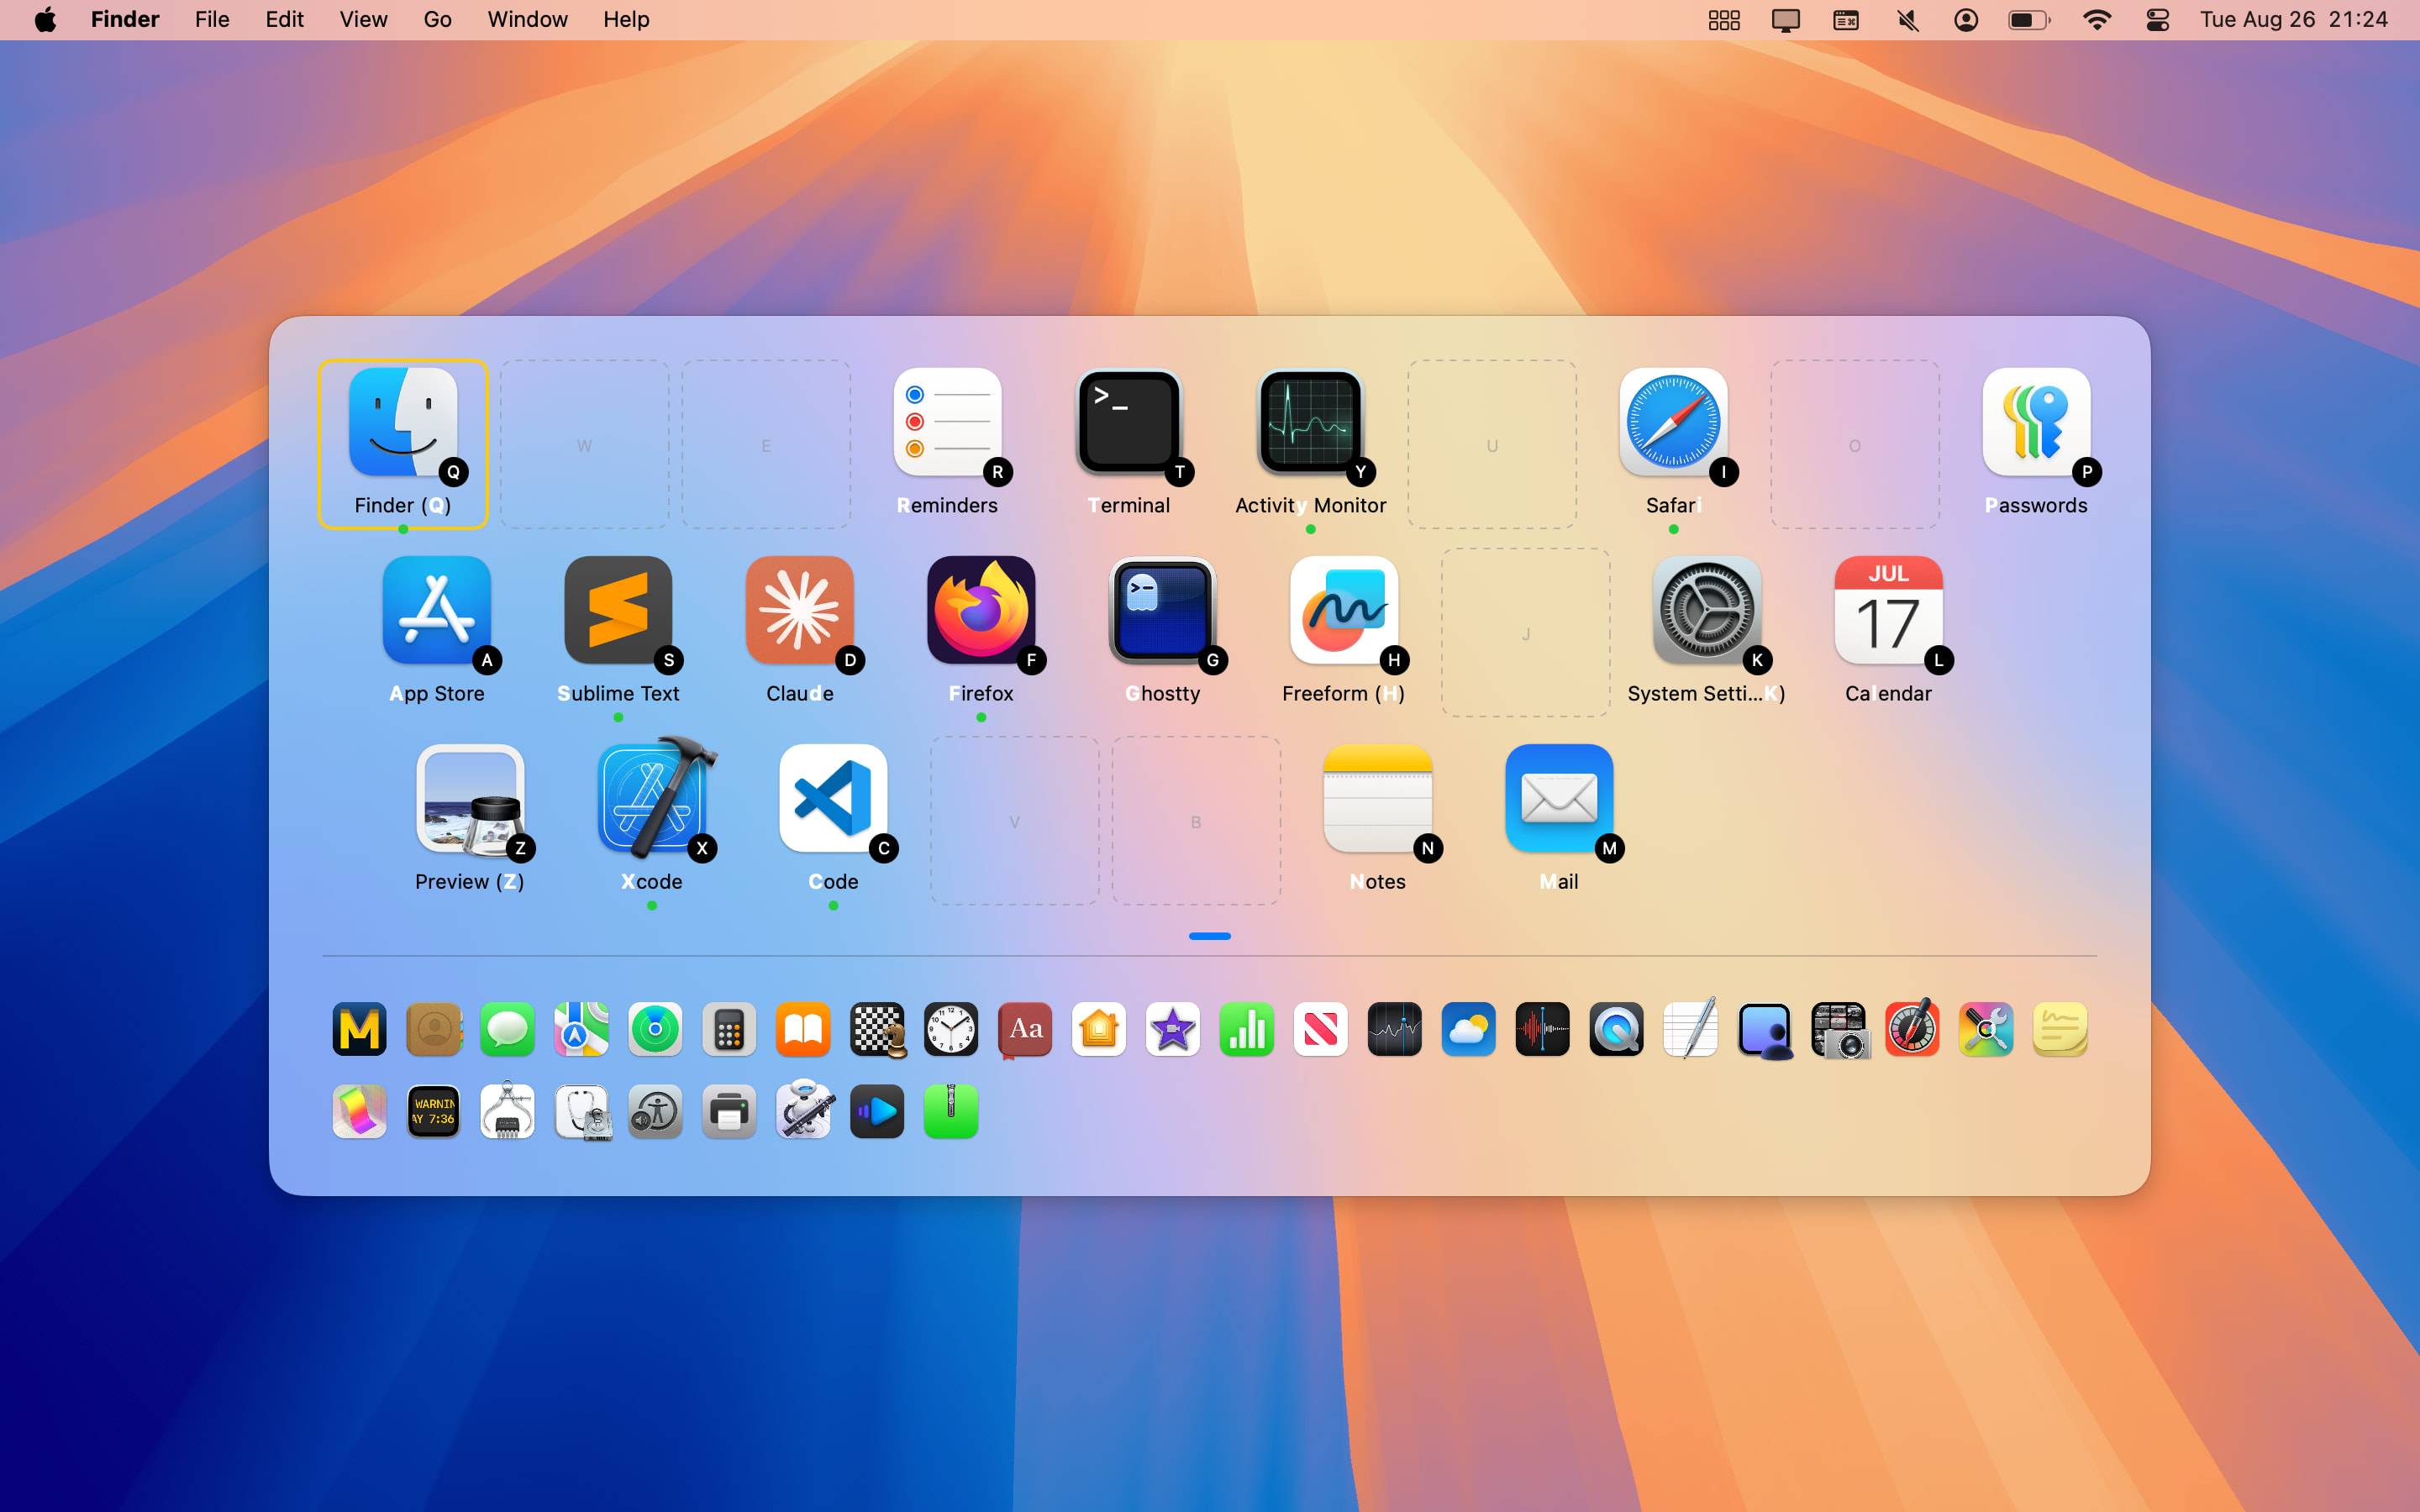Launch the Weather app icon
2420x1512 pixels.
tap(1468, 1029)
